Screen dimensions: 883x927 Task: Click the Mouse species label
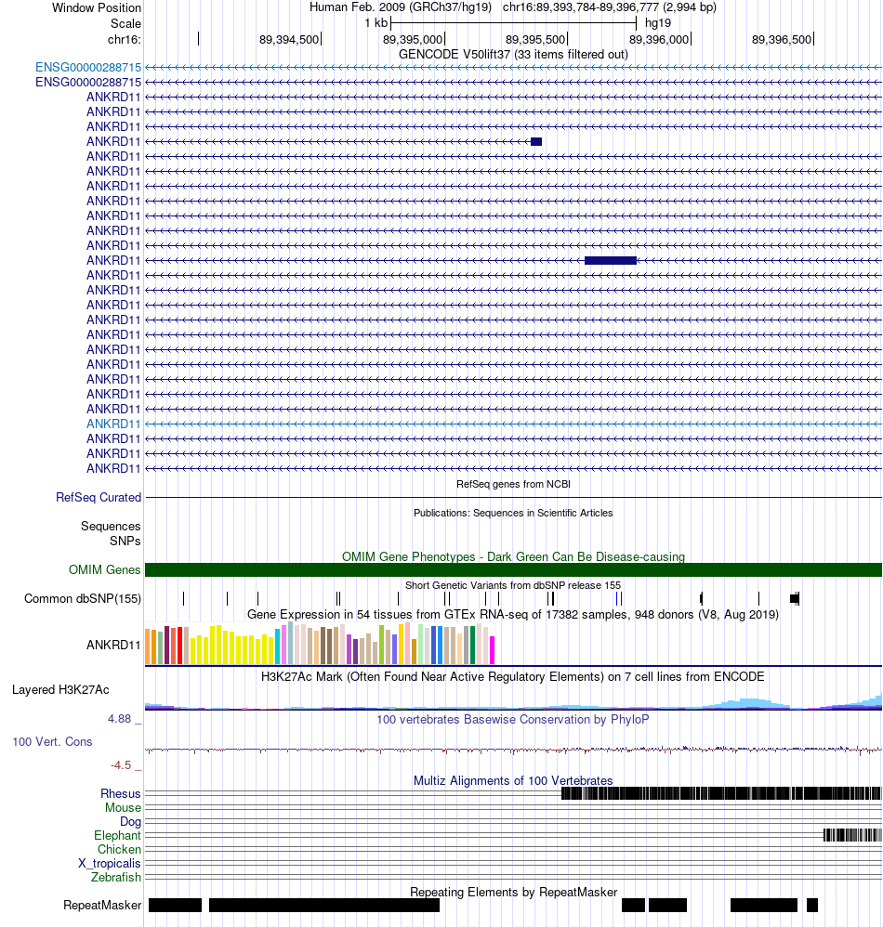point(123,807)
